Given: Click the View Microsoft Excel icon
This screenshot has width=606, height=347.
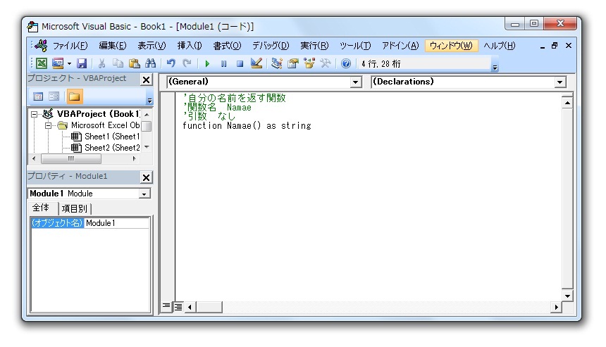Looking at the screenshot, I should point(42,63).
